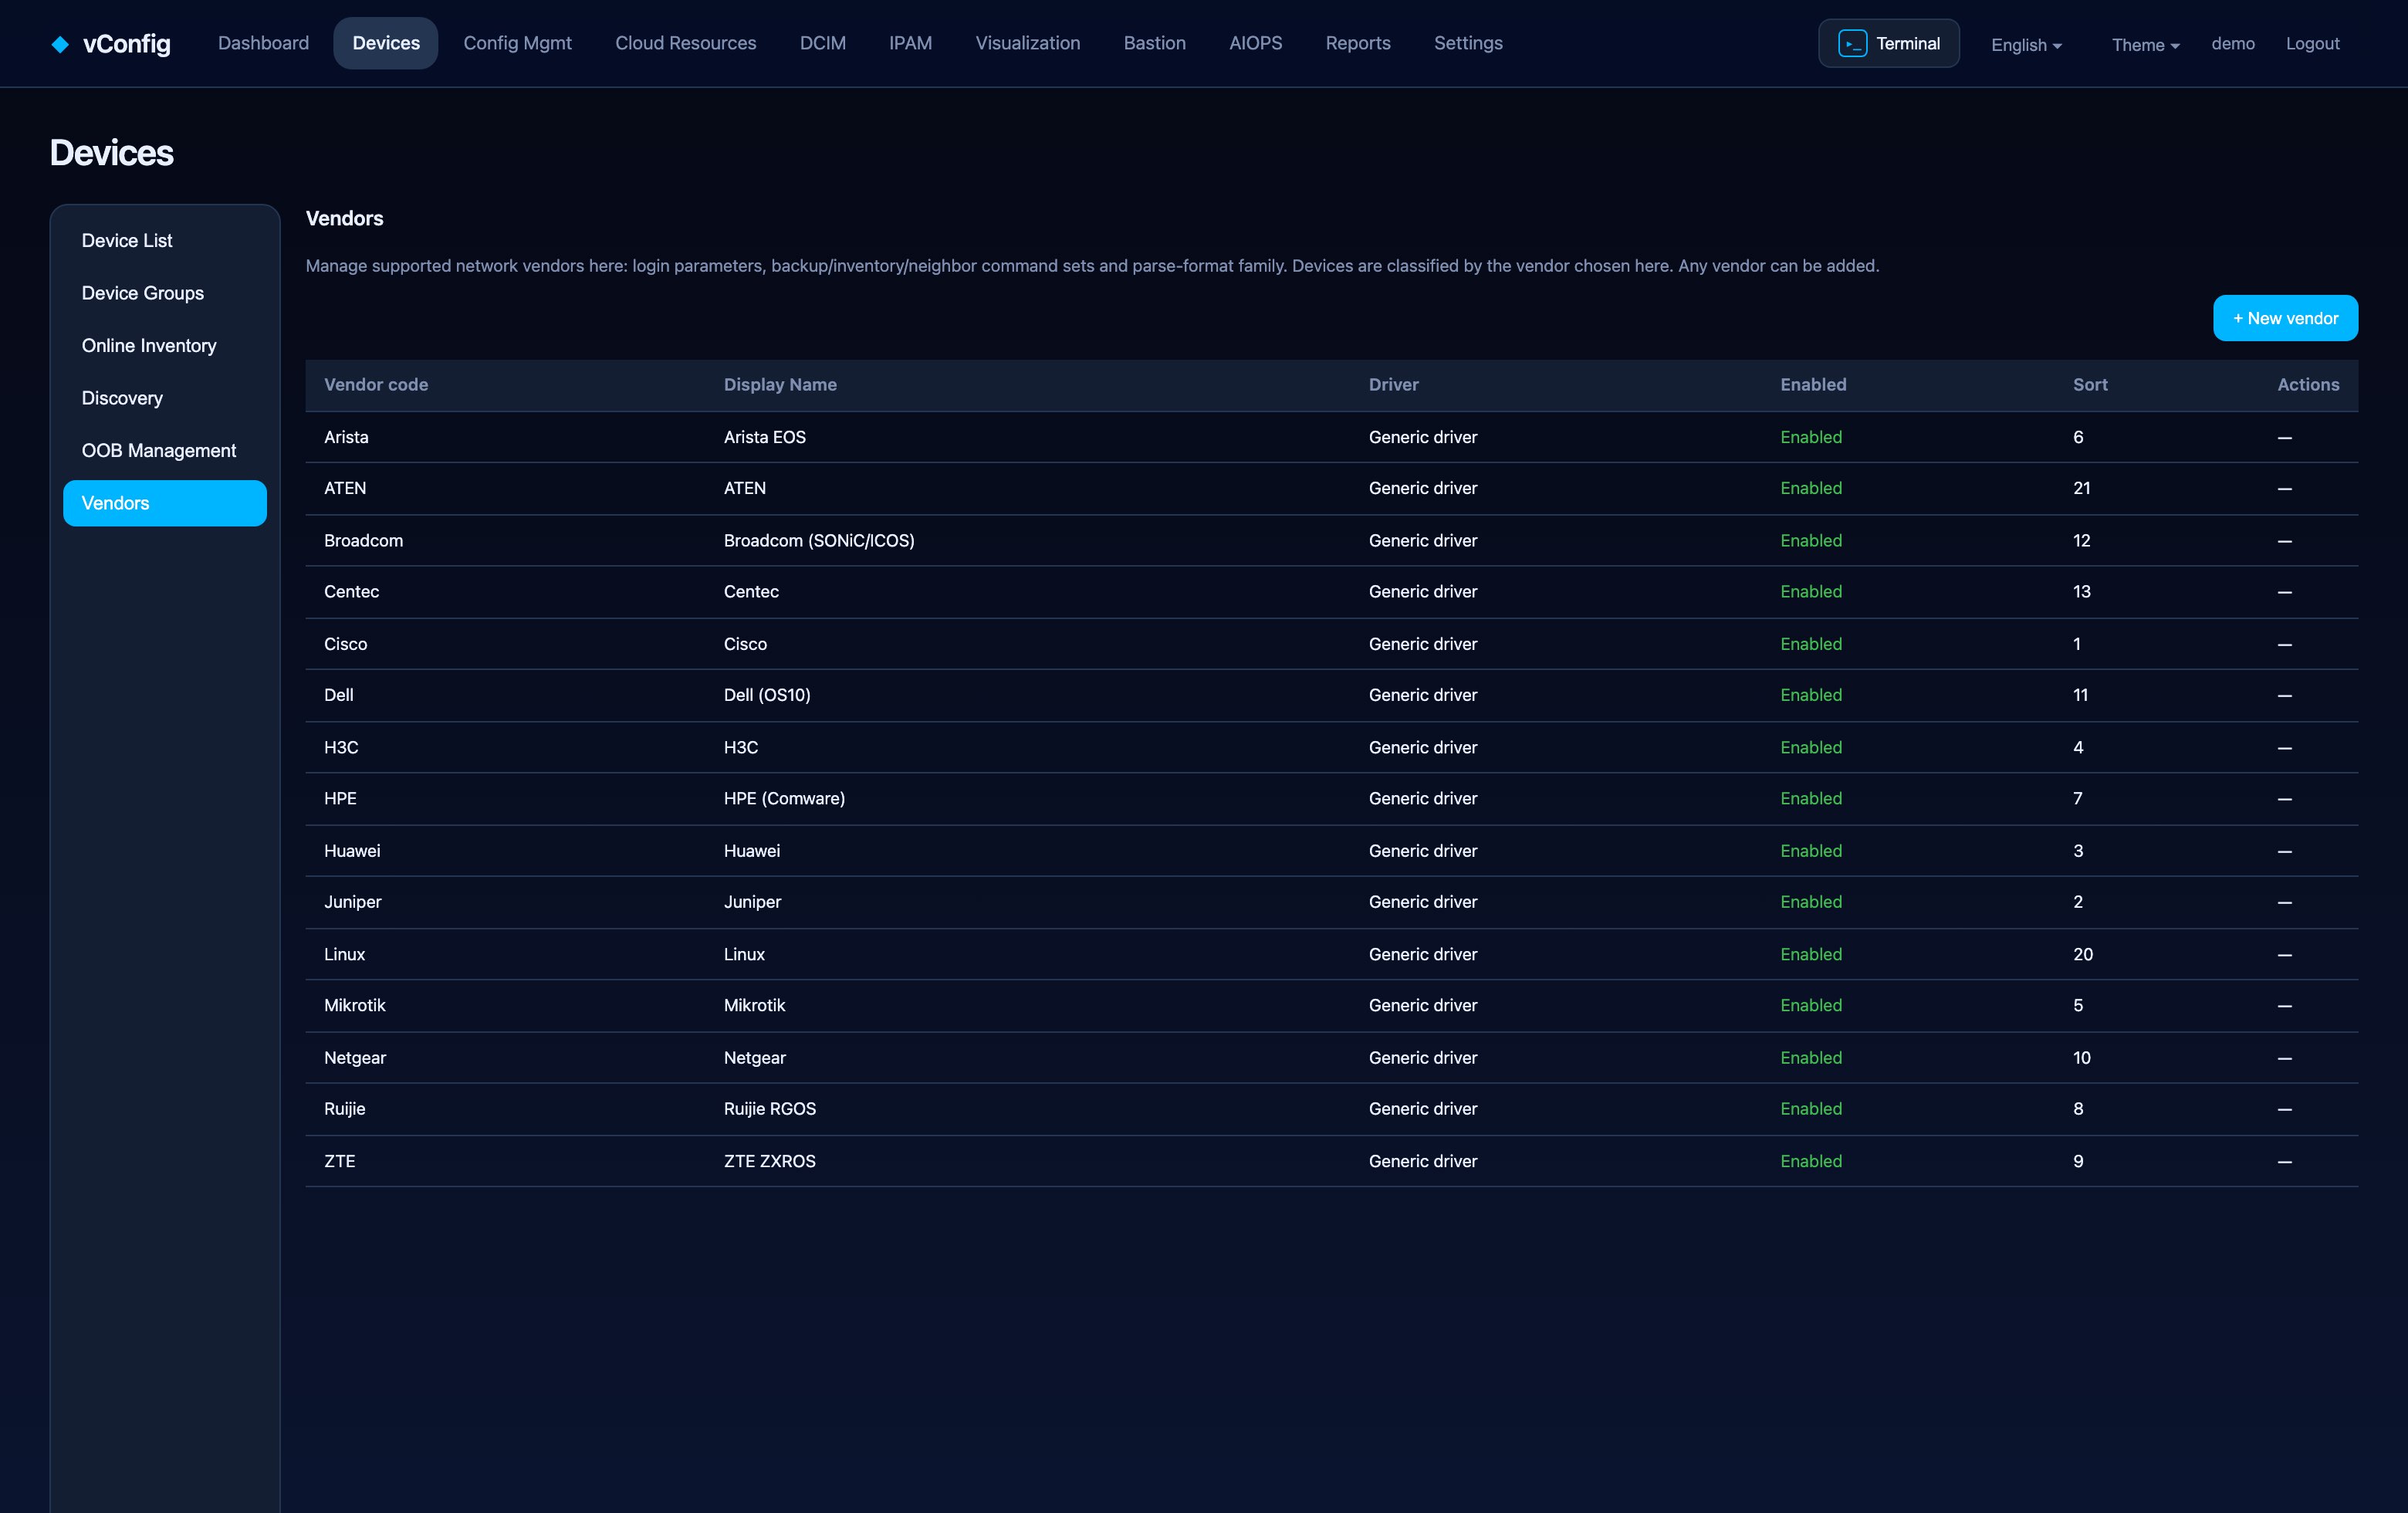The width and height of the screenshot is (2408, 1513).
Task: Click Logout
Action: tap(2312, 44)
